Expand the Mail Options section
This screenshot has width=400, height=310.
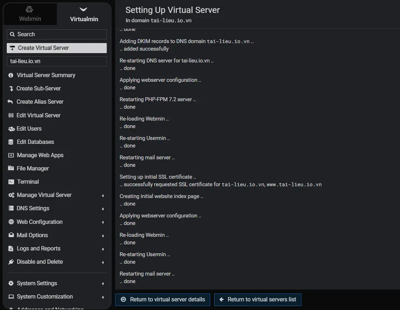(x=32, y=235)
